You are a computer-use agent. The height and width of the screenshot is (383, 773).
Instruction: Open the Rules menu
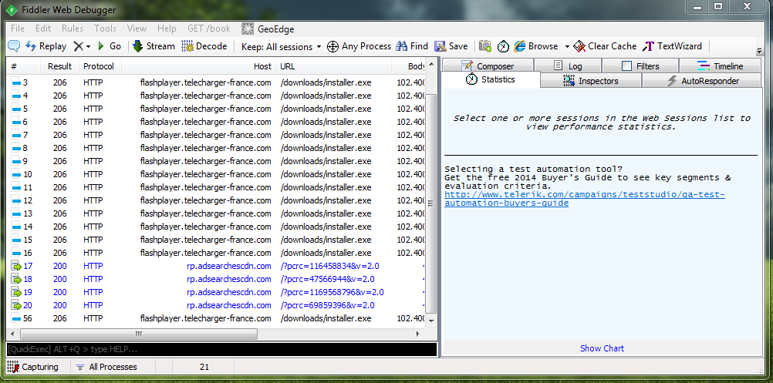73,29
